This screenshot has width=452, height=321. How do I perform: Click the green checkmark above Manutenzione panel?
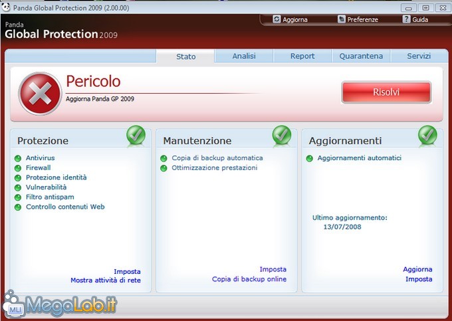pyautogui.click(x=282, y=136)
